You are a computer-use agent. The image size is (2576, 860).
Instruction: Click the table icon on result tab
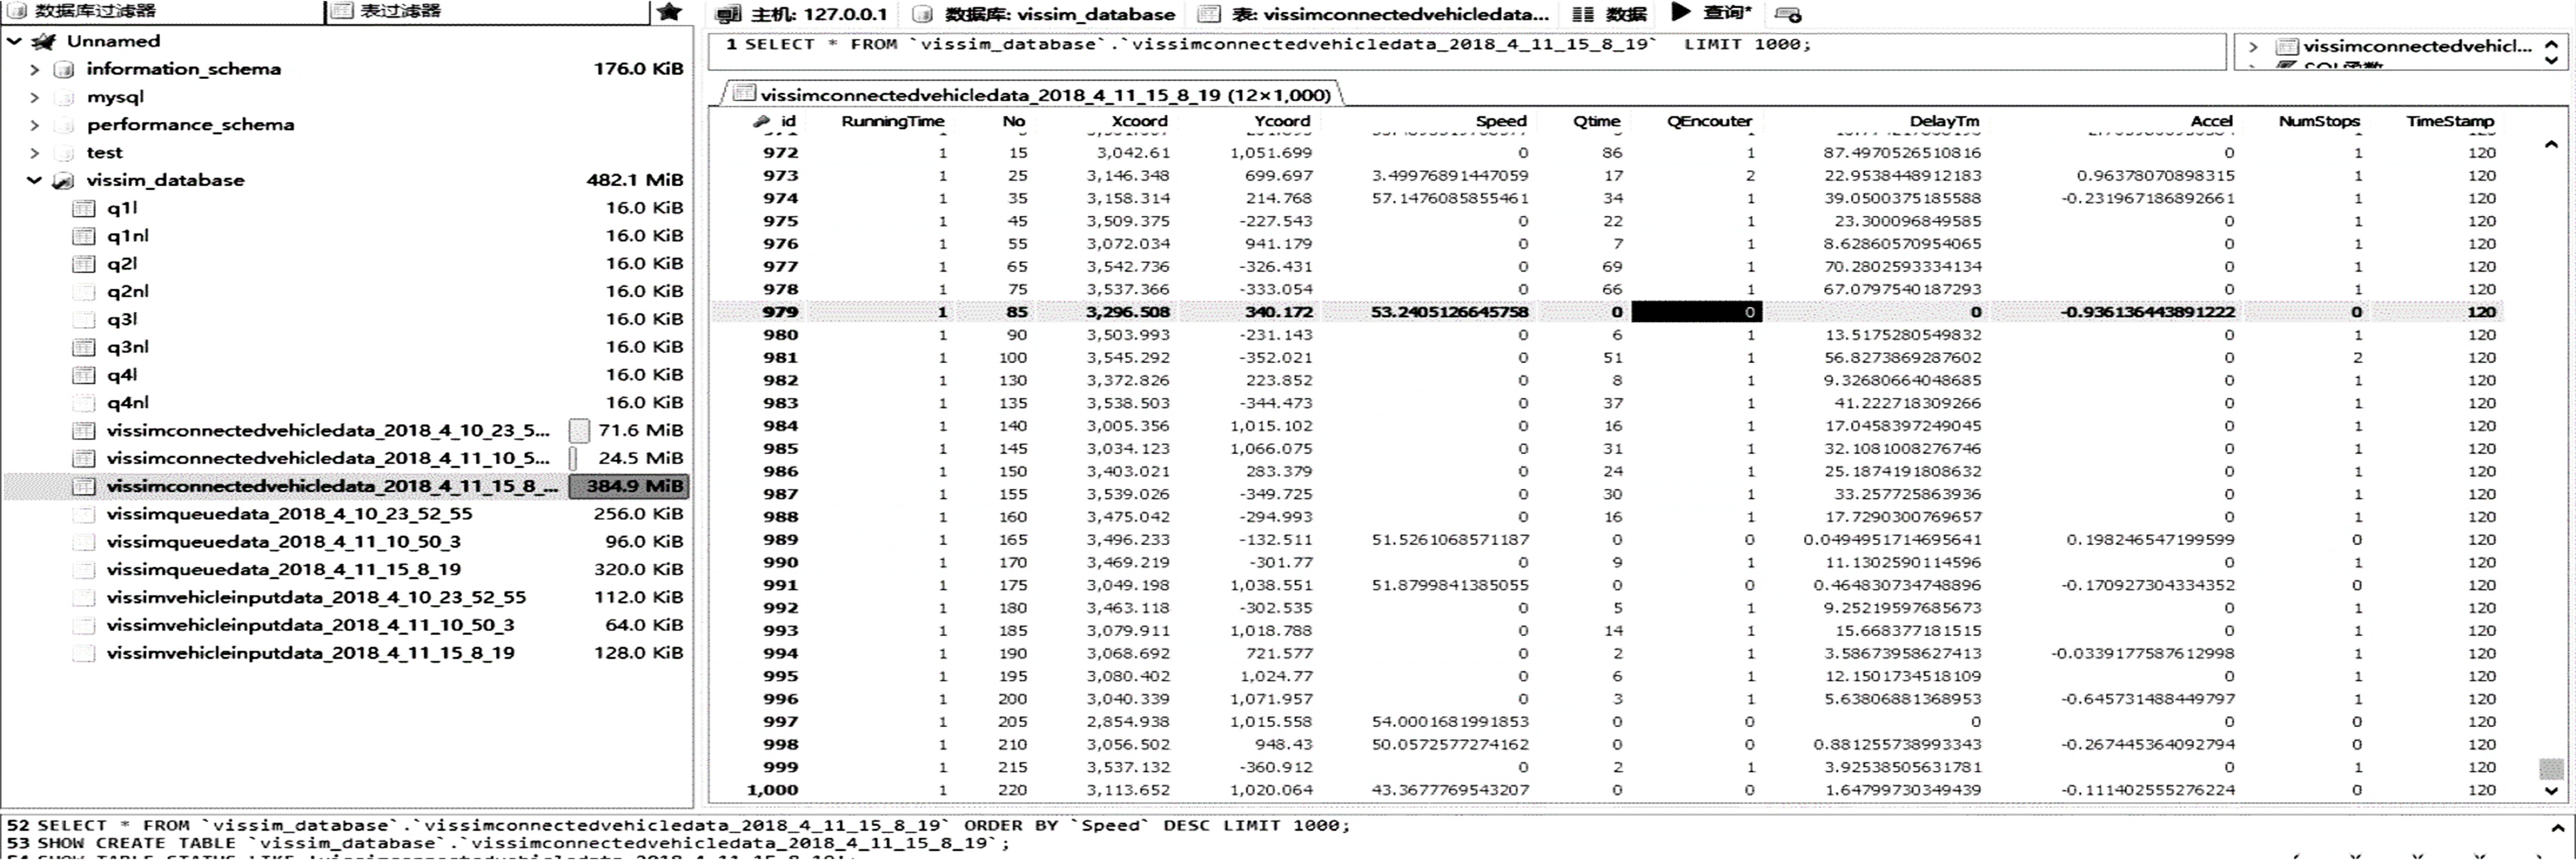point(744,94)
